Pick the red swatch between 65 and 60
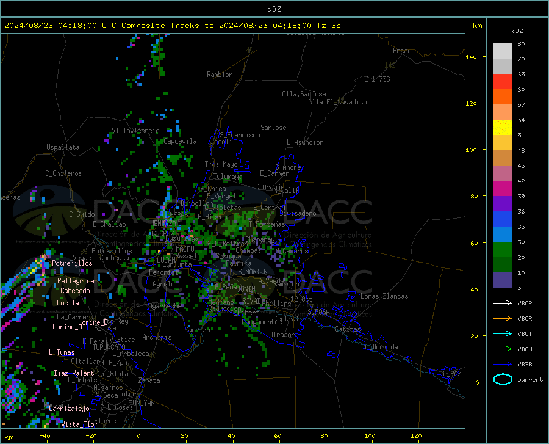 (x=503, y=82)
